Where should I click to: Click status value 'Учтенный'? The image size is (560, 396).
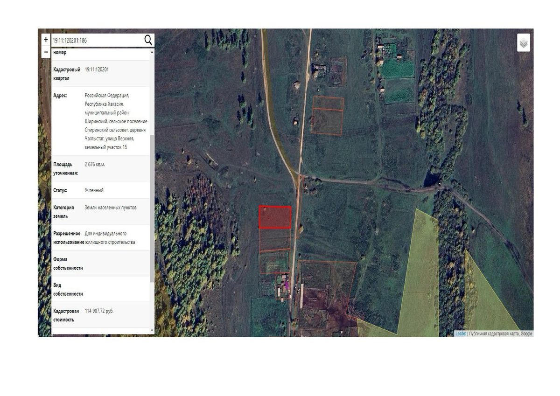pyautogui.click(x=94, y=190)
